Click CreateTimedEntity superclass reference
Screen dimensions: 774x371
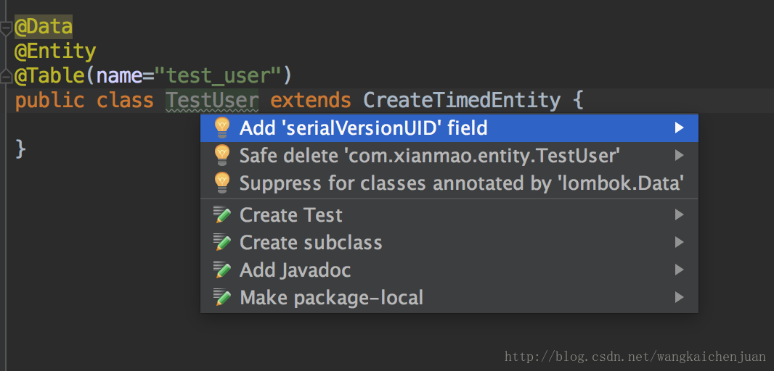tap(462, 101)
